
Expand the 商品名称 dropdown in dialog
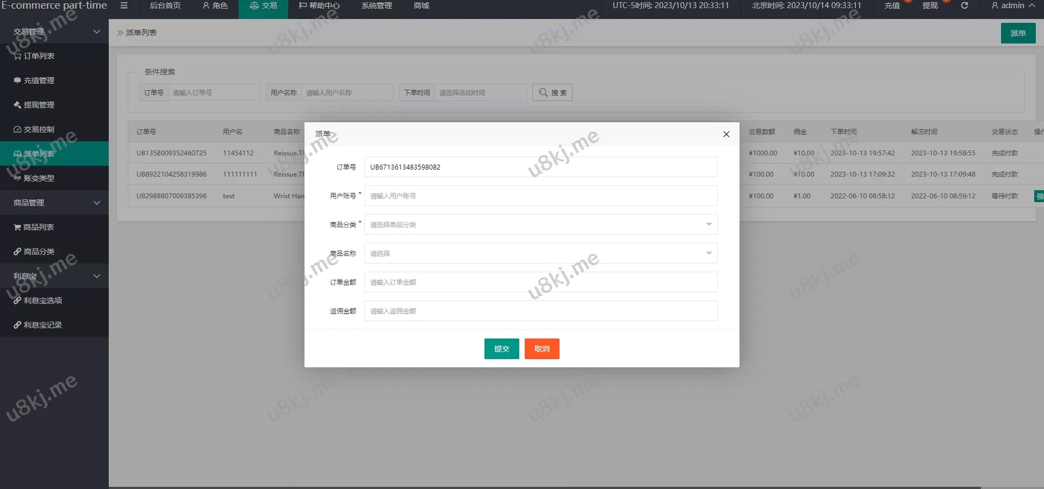540,253
